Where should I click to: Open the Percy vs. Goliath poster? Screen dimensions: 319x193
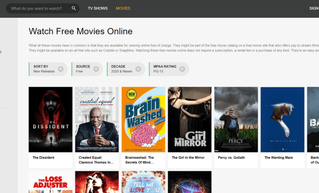pyautogui.click(x=236, y=120)
